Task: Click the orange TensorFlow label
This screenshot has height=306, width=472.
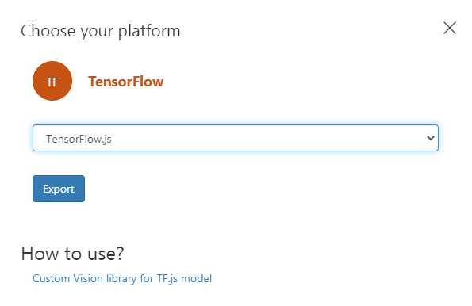Action: (x=126, y=82)
